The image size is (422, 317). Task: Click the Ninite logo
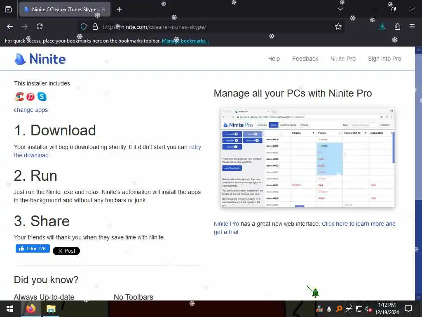click(x=40, y=59)
